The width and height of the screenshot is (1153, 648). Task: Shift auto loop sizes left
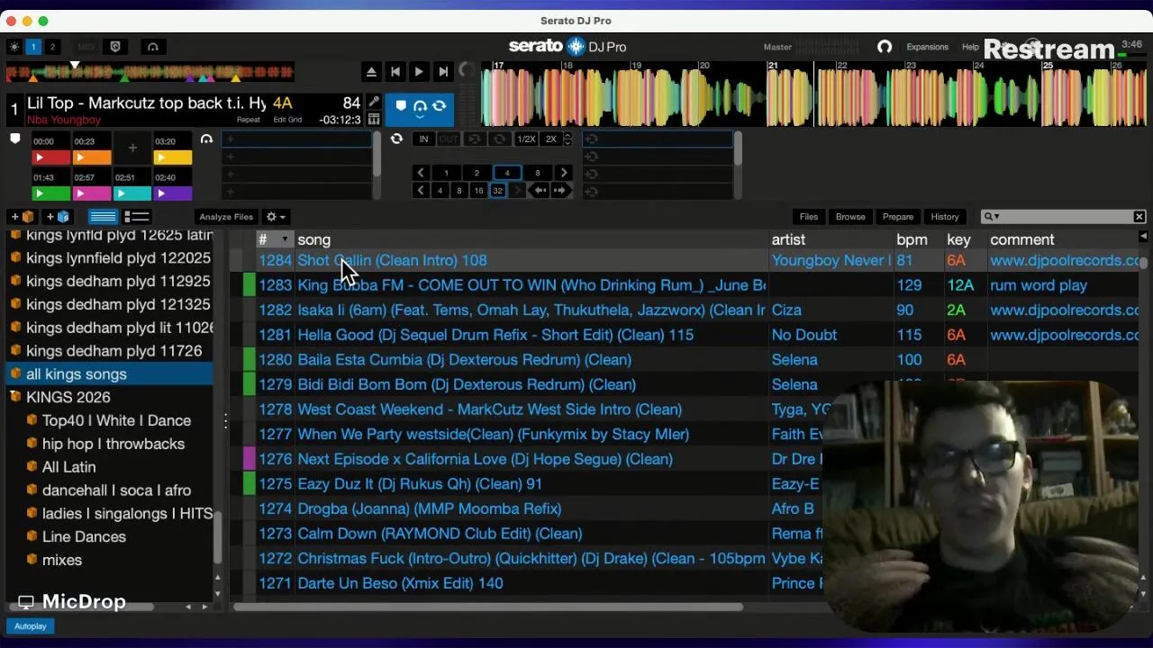(420, 173)
